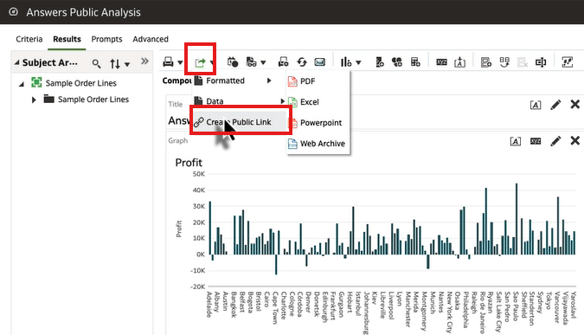This screenshot has width=584, height=335.
Task: Click the rename compound layout icon
Action: tap(541, 62)
